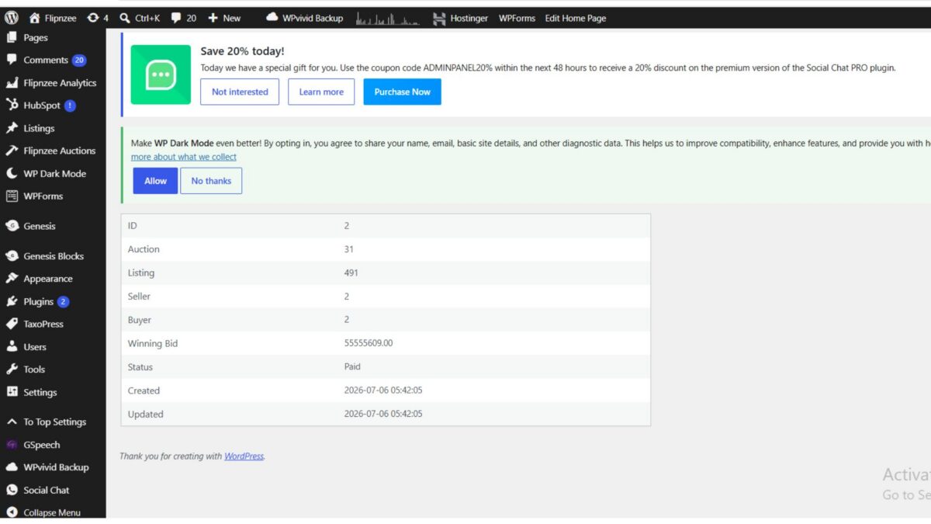The height and width of the screenshot is (524, 931).
Task: Click the Buyer row label
Action: (x=140, y=320)
